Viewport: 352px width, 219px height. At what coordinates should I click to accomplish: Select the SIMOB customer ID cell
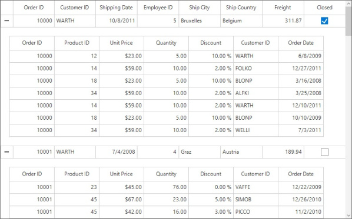coord(255,200)
